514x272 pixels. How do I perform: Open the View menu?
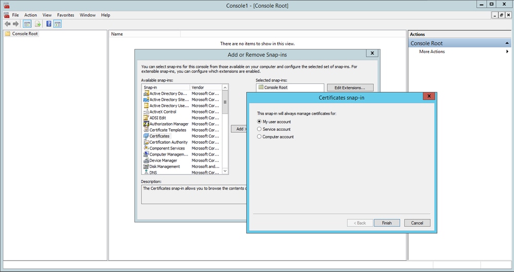tap(47, 15)
